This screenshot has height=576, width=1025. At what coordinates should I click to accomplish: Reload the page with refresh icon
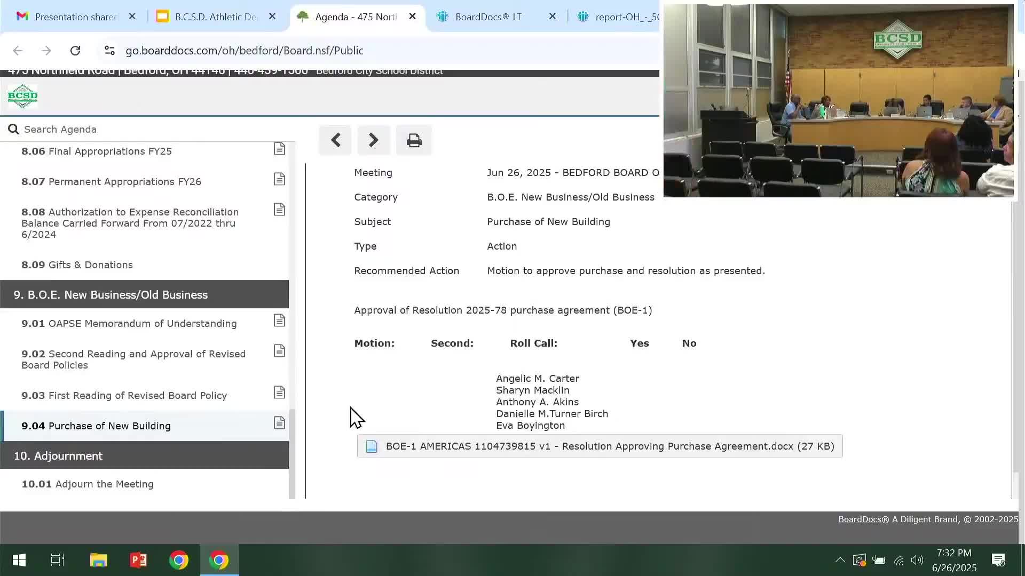click(x=75, y=50)
